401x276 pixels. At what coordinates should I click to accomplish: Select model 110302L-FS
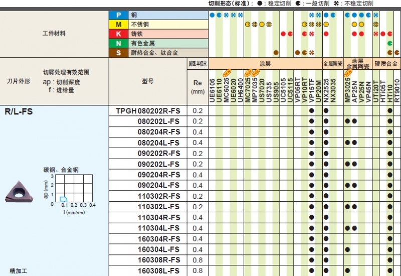[158, 207]
